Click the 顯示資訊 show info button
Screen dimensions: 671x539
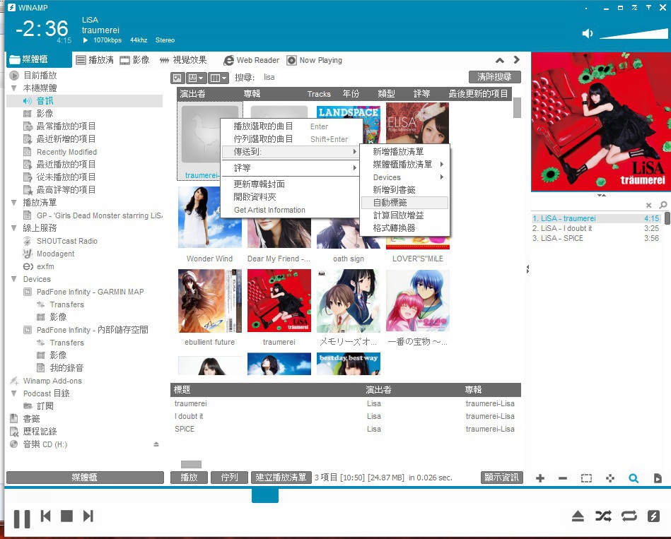[501, 478]
